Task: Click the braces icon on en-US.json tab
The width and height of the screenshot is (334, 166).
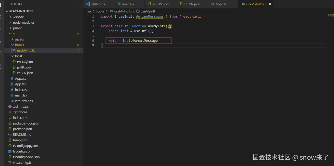Action: [x=150, y=4]
